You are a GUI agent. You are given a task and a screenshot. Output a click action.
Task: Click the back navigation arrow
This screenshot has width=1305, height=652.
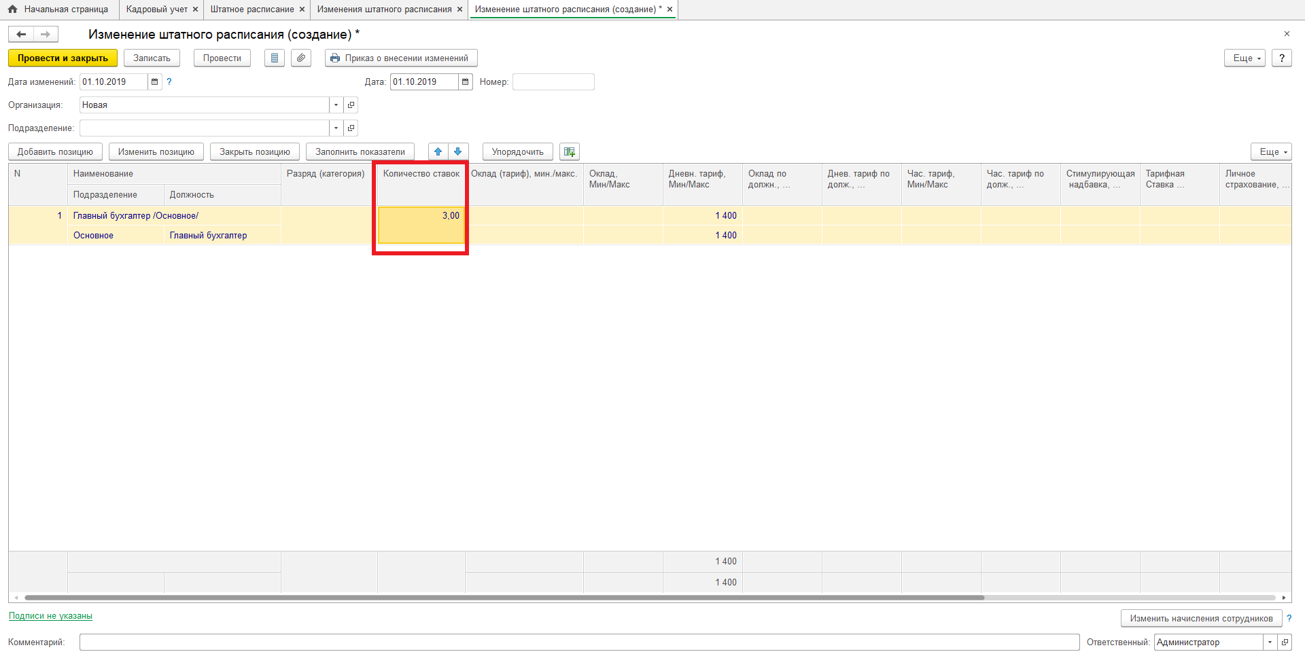21,34
